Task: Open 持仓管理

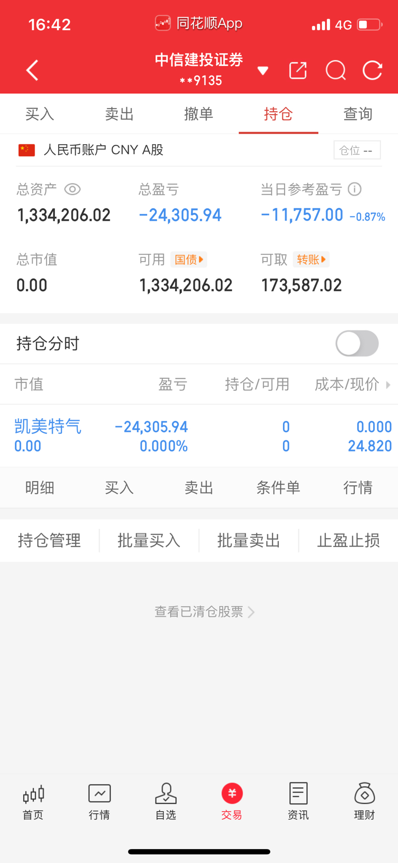Action: click(x=49, y=541)
